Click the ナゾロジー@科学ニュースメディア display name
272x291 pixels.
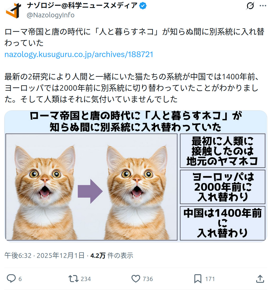82,6
